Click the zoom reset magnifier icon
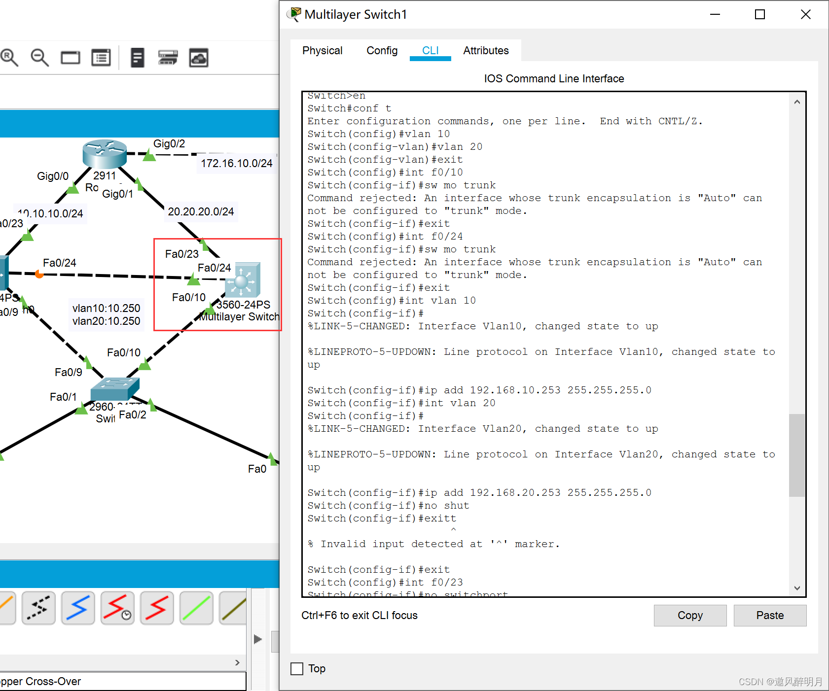 [9, 58]
